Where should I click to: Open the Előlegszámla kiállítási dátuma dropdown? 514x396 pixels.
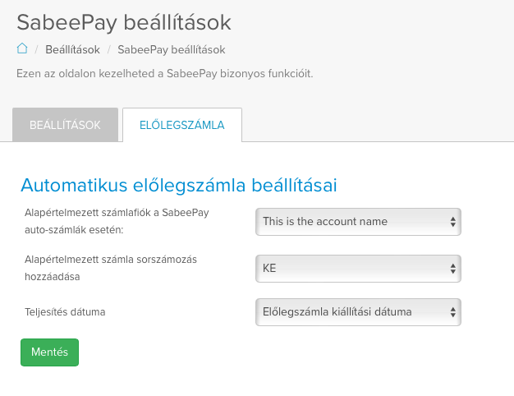click(358, 312)
